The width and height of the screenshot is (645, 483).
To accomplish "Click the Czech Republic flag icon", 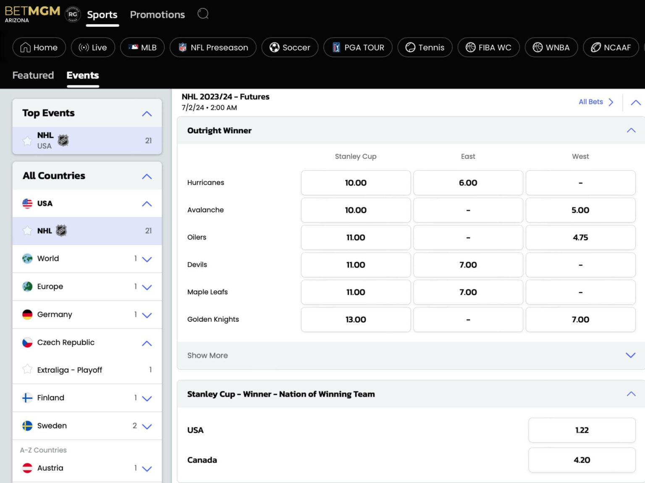I will coord(27,343).
